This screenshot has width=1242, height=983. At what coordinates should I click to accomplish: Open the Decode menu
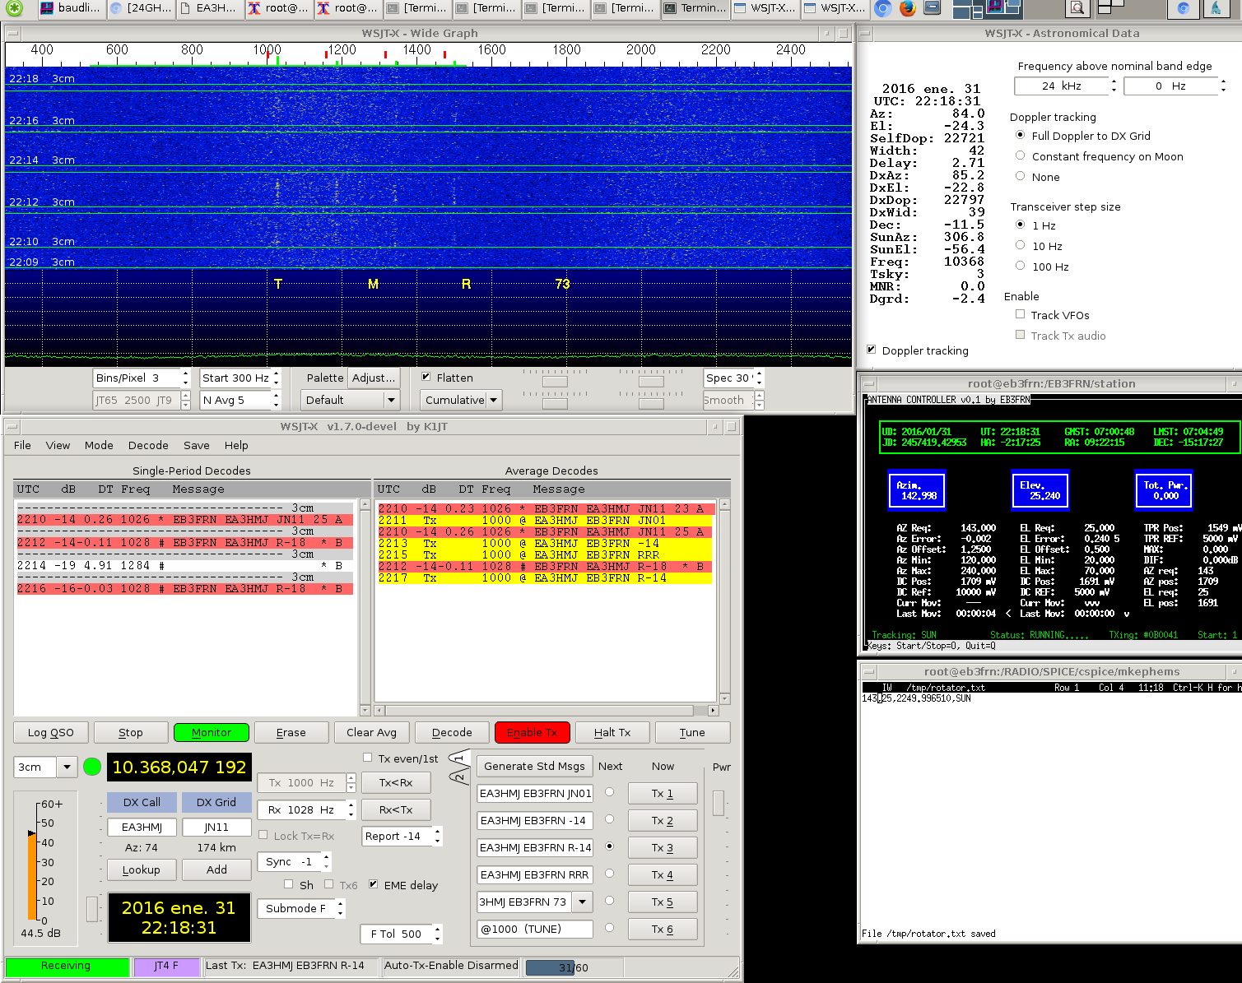click(148, 445)
